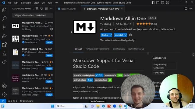Select the Details tab
Image resolution: width=195 pixels, height=109 pixels.
tap(79, 49)
